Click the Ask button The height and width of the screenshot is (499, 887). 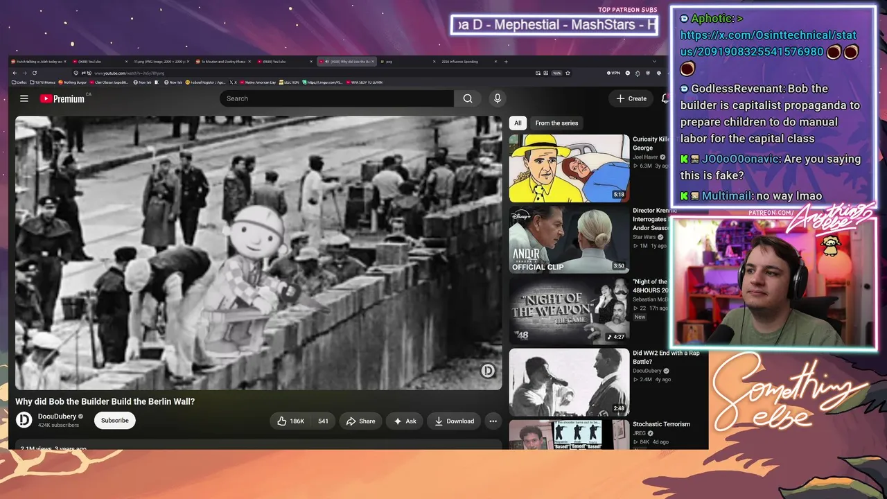405,421
